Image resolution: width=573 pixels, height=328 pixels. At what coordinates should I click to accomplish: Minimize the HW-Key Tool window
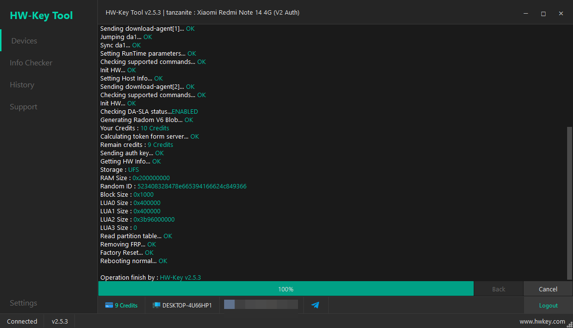tap(526, 14)
